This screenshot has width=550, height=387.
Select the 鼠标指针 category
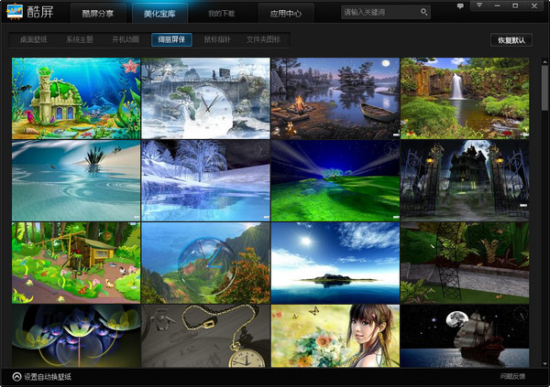[x=217, y=40]
